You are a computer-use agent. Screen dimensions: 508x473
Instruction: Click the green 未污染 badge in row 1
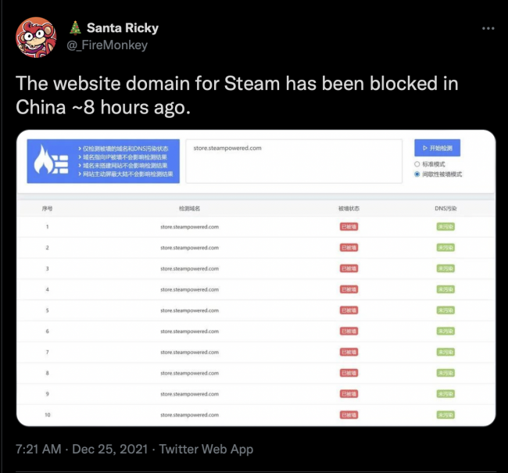[445, 227]
